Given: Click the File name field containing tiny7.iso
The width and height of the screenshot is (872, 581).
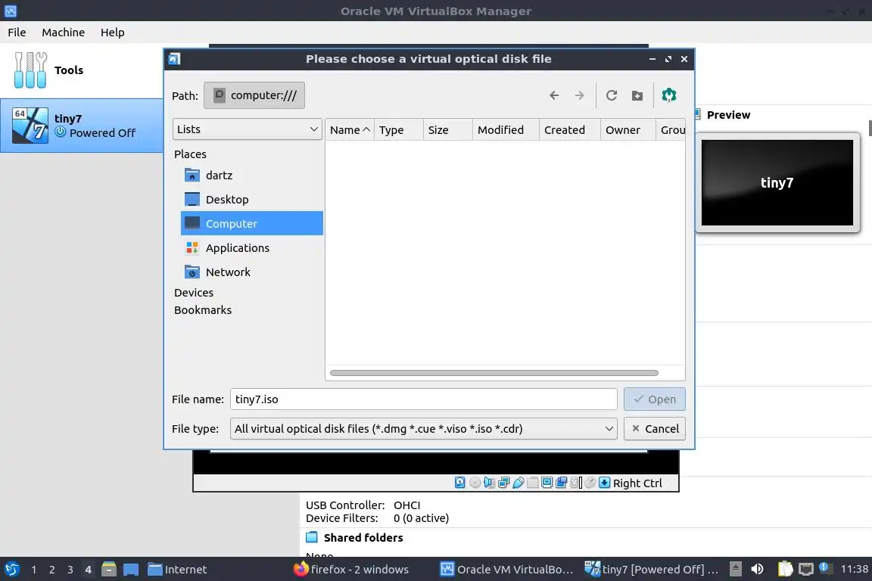Looking at the screenshot, I should [x=423, y=399].
